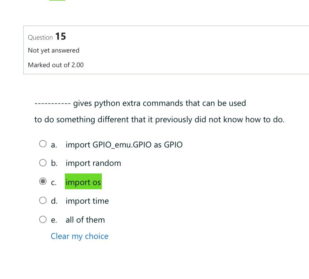
Task: Select radio button for option a
Action: (43, 143)
